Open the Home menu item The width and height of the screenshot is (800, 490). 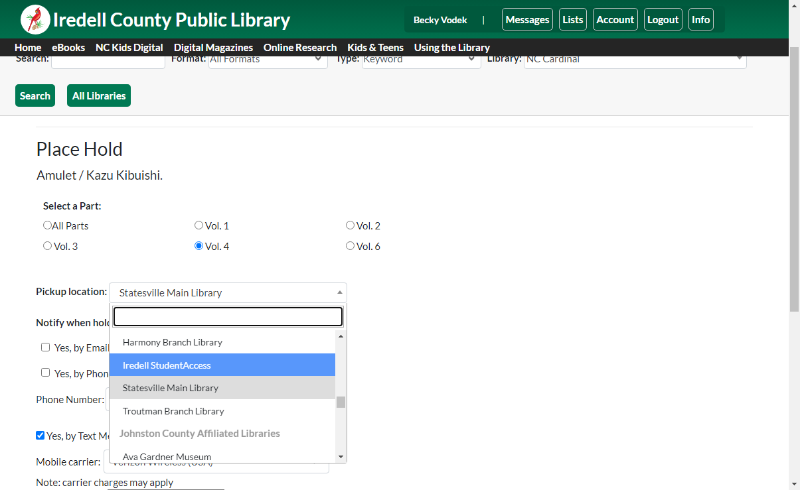tap(28, 48)
